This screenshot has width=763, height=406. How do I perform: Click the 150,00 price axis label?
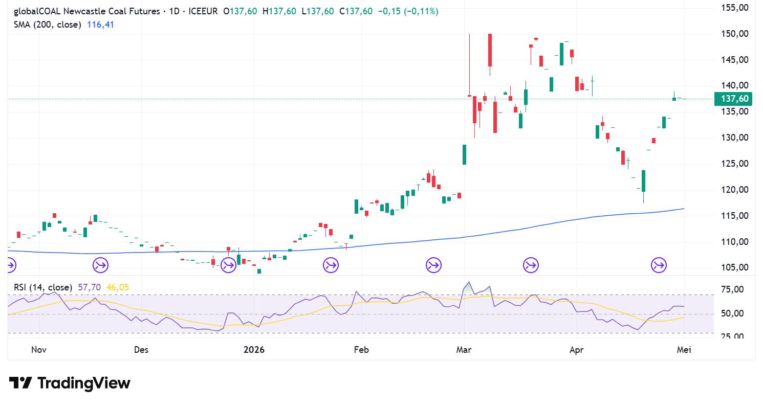(x=735, y=34)
